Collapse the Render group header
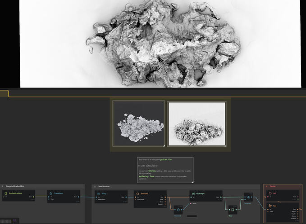The height and width of the screenshot is (224, 306). (266, 186)
